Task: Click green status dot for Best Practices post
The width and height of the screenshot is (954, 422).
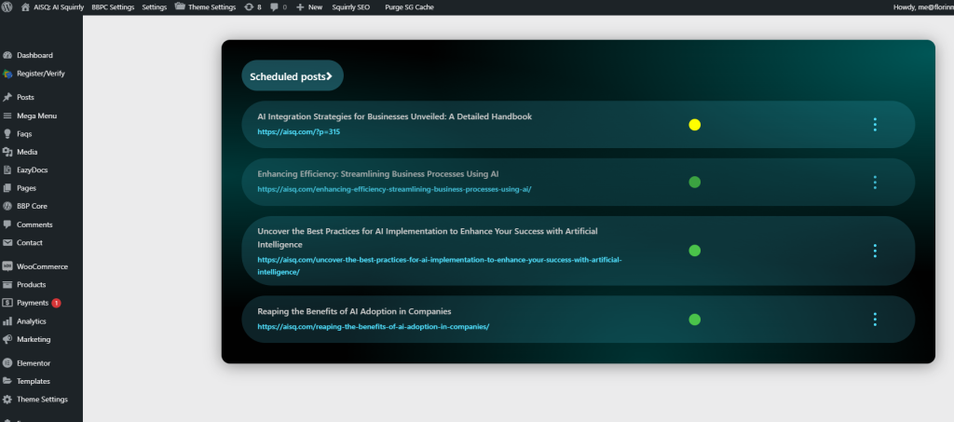Action: pyautogui.click(x=694, y=251)
